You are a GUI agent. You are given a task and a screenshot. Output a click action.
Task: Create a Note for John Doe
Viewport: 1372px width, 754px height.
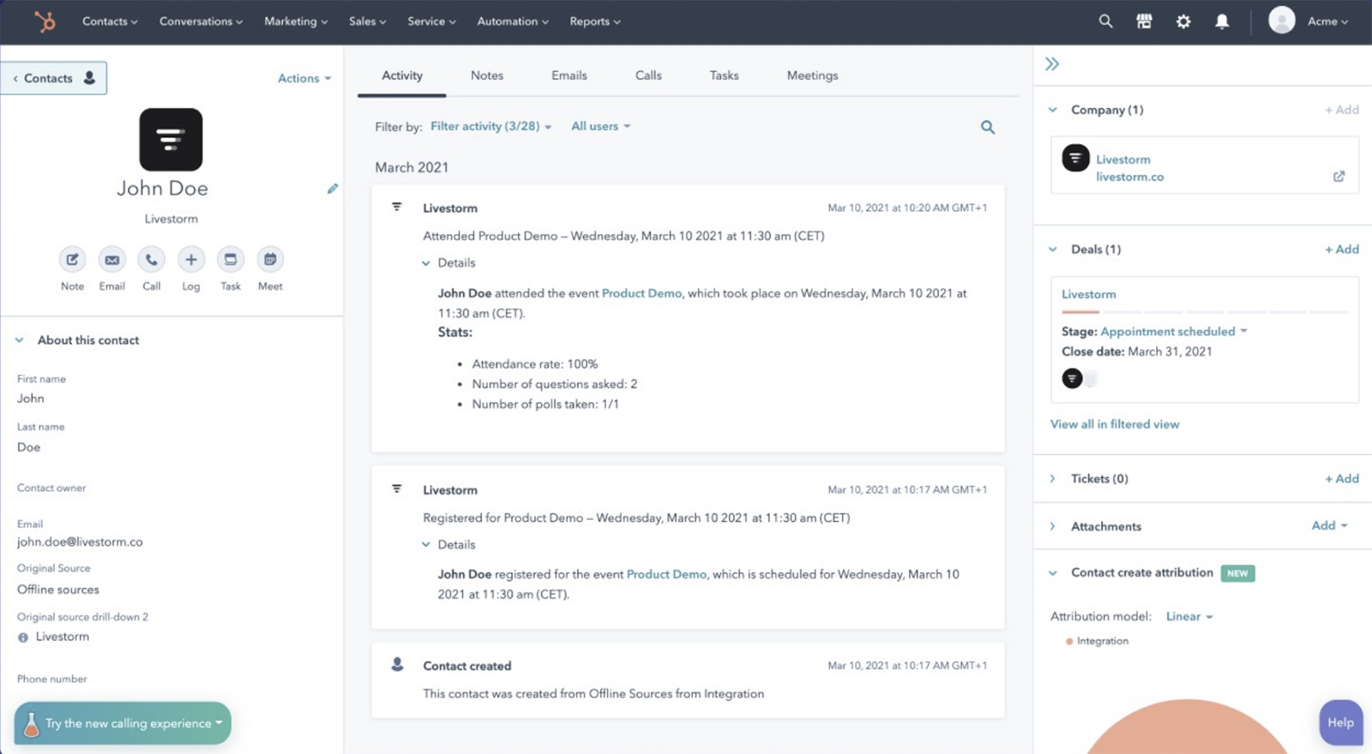tap(72, 260)
